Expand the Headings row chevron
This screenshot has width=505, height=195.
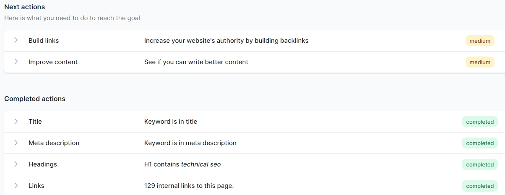(16, 164)
